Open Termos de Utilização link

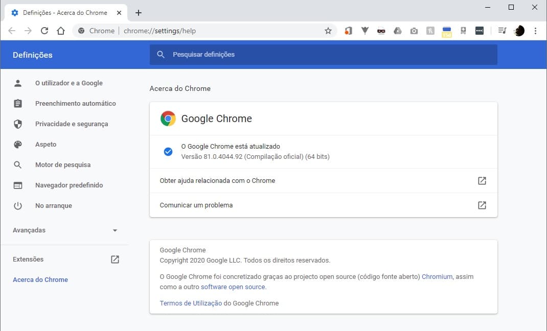click(191, 303)
